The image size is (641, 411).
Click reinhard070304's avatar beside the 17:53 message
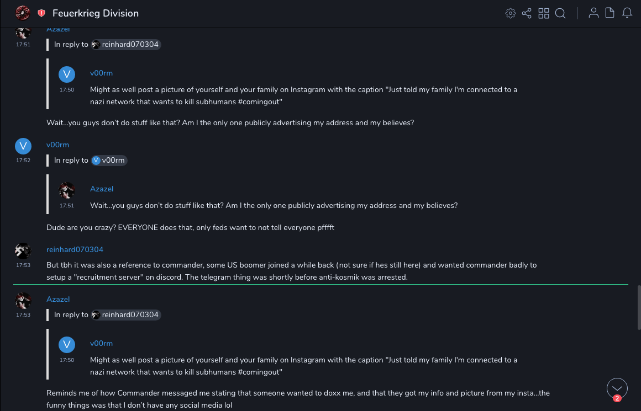[x=23, y=251]
